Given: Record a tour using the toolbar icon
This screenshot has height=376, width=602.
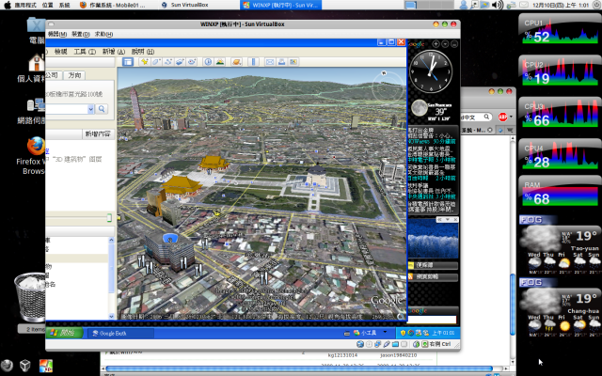Looking at the screenshot, I should pyautogui.click(x=192, y=62).
